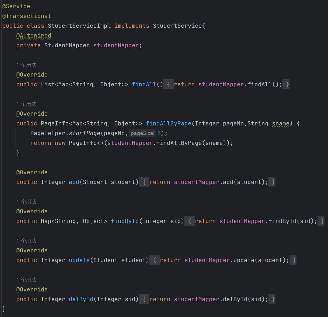Click the findAllByPage method name
Image resolution: width=328 pixels, height=317 pixels.
(168, 123)
